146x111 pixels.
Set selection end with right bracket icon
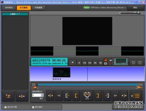pos(98,96)
